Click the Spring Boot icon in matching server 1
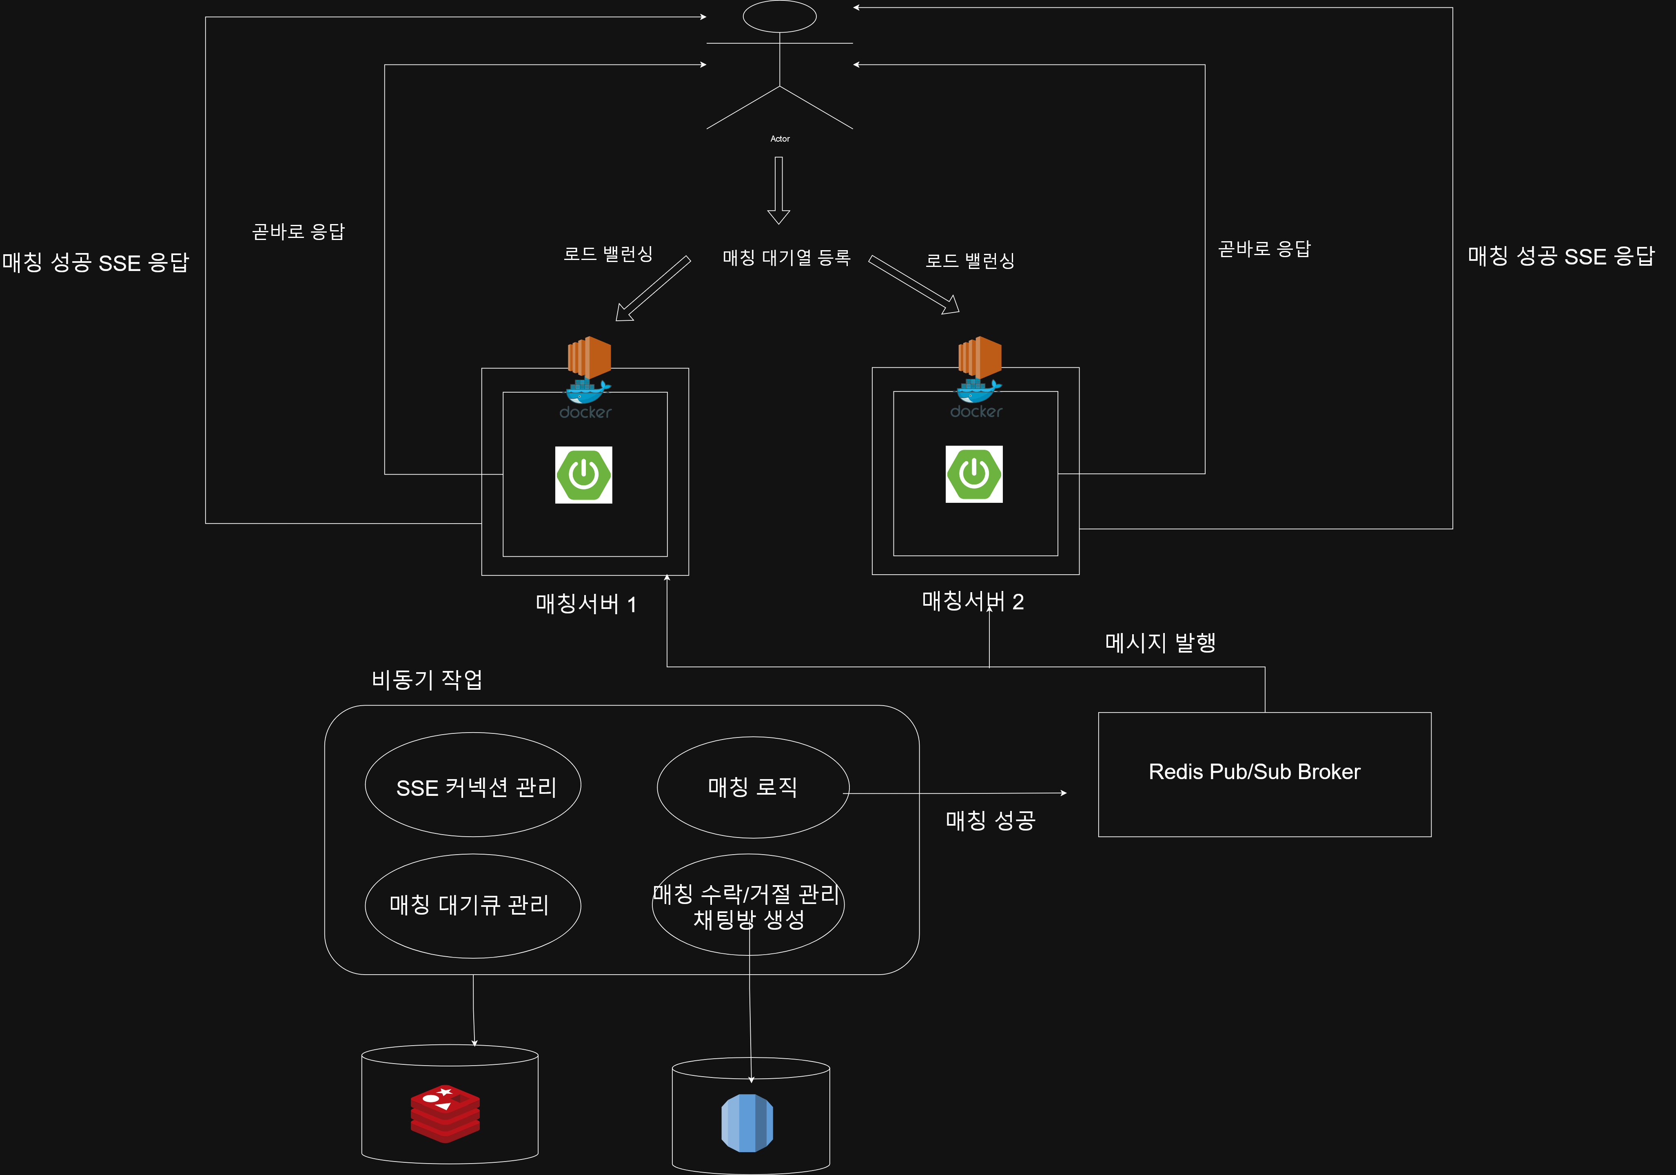1676x1175 pixels. pyautogui.click(x=583, y=475)
